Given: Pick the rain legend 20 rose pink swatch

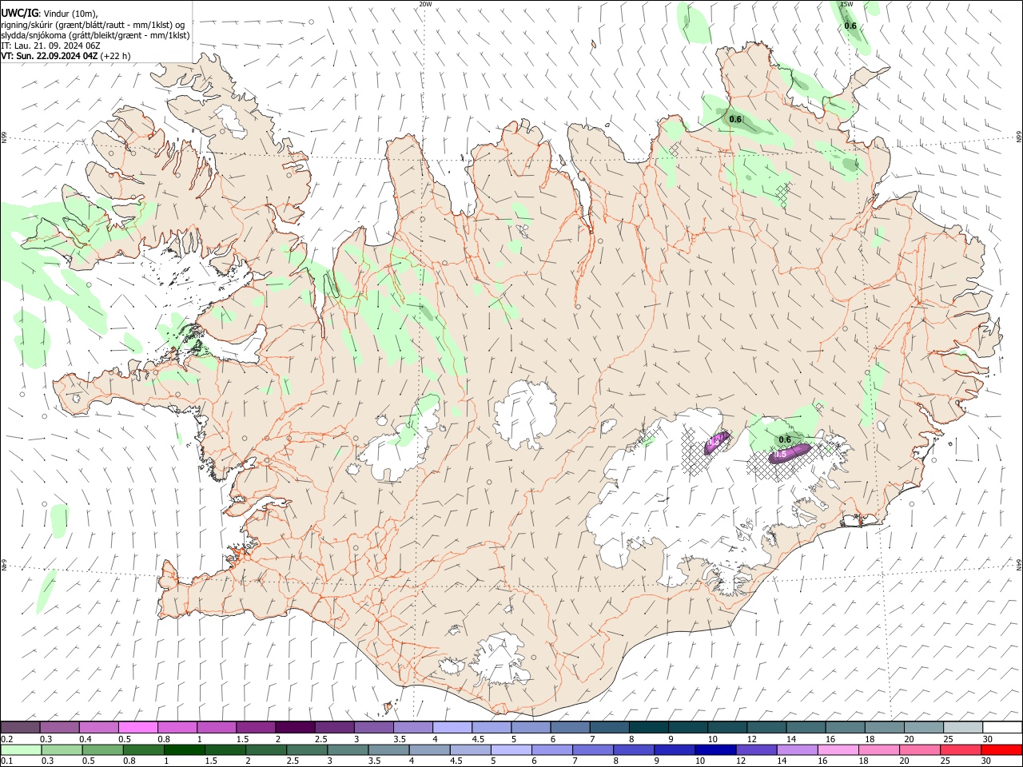Looking at the screenshot, I should [919, 749].
